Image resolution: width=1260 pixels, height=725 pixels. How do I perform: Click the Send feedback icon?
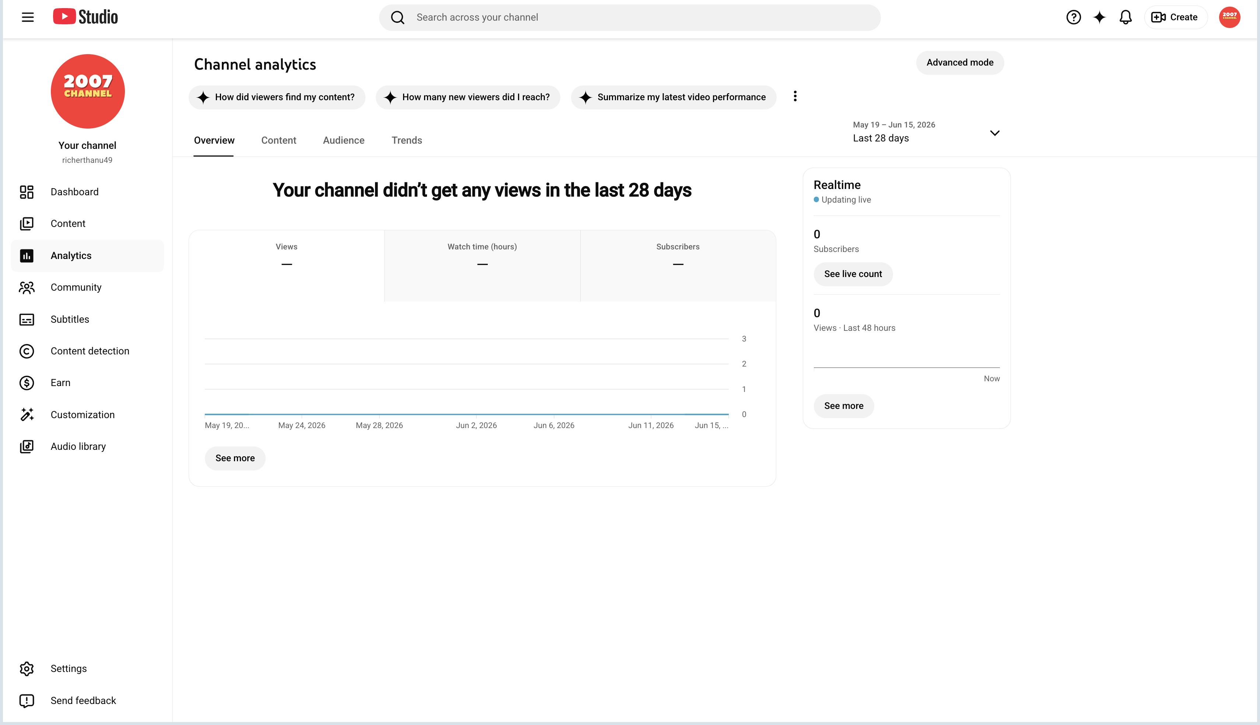pos(27,701)
